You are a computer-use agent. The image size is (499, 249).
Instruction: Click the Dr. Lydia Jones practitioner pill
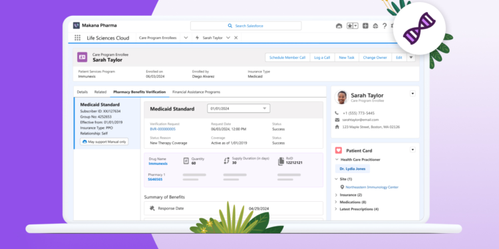[352, 169]
